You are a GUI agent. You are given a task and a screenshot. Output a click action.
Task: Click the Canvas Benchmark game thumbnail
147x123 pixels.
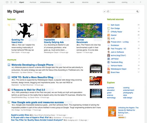coord(90,30)
